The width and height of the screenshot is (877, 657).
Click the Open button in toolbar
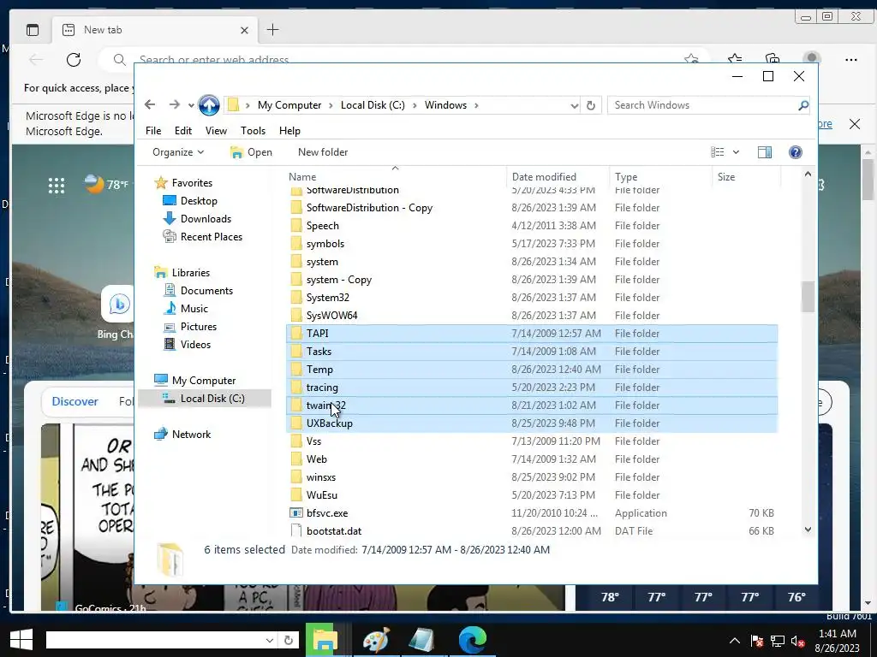[251, 152]
